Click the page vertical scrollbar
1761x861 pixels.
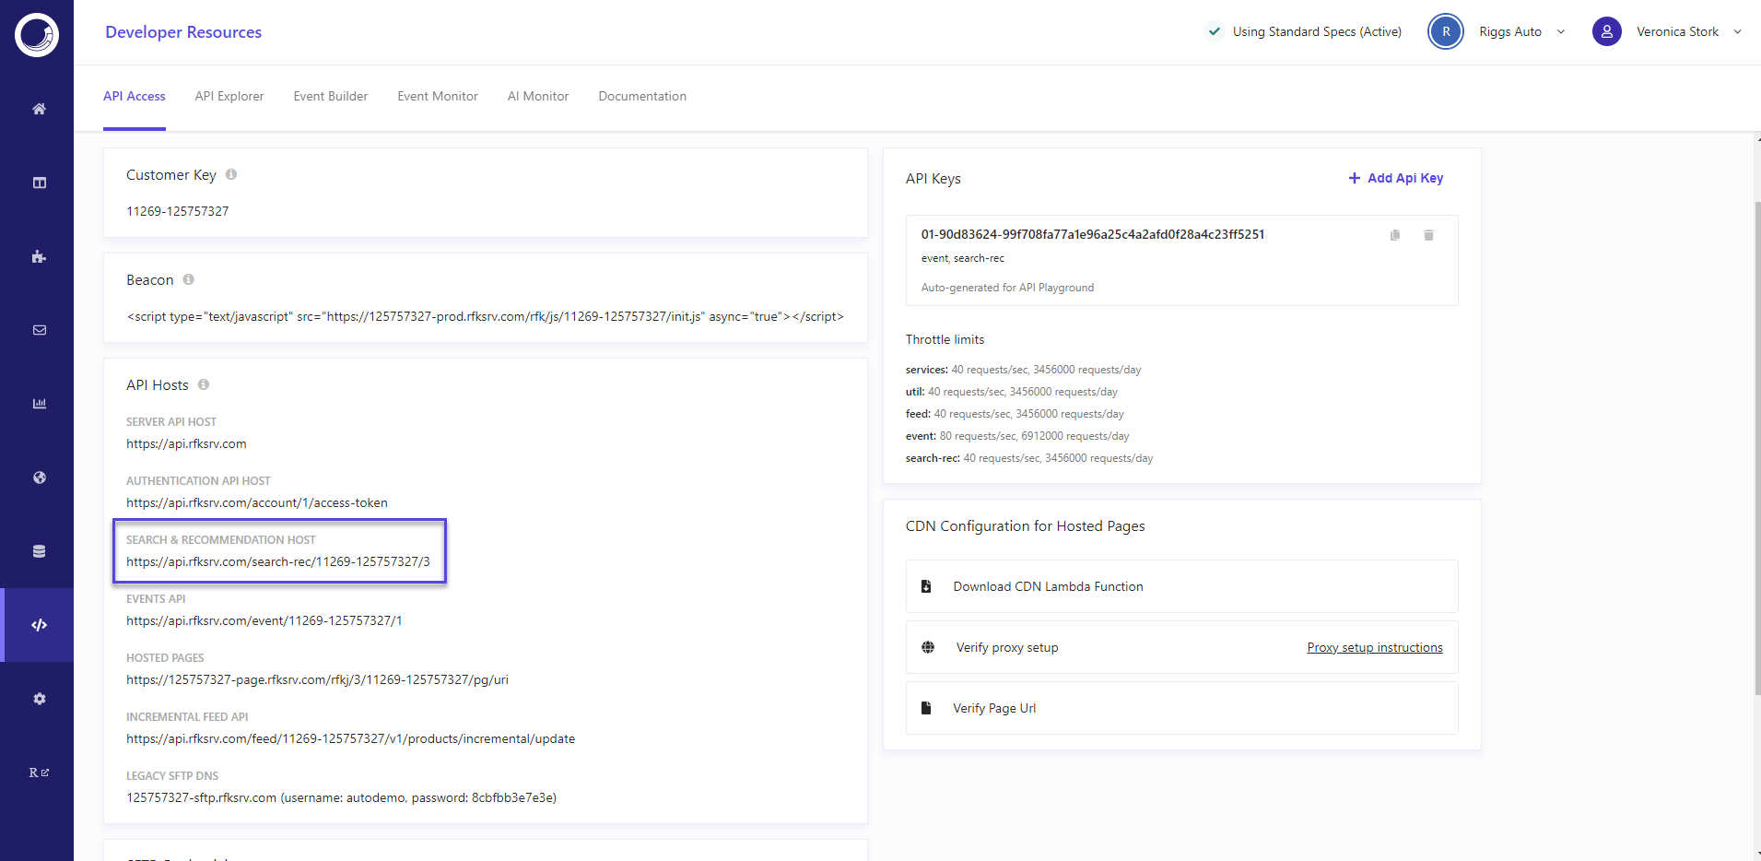coord(1757,447)
